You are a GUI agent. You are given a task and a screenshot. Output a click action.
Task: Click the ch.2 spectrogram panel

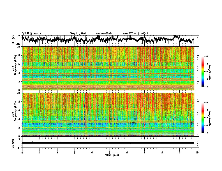coord(108,115)
